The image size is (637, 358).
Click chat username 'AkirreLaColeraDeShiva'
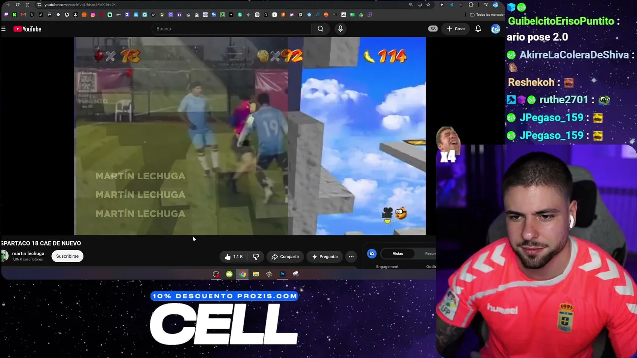[x=574, y=55]
